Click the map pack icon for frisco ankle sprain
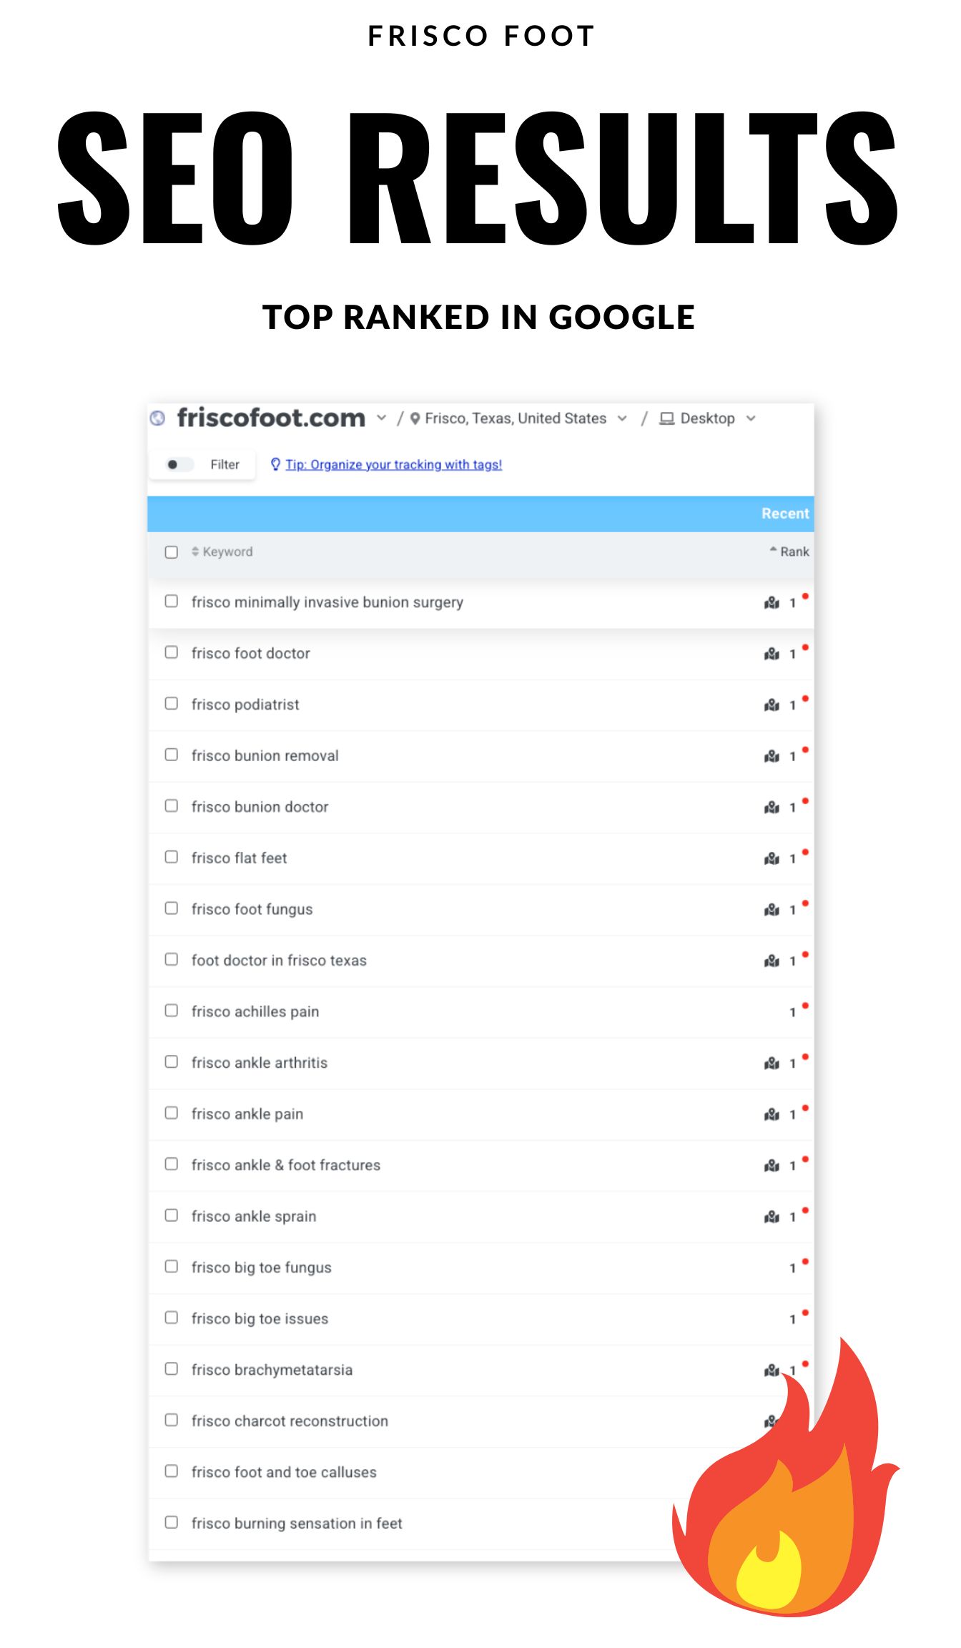Viewport: 961px width, 1648px height. point(772,1217)
